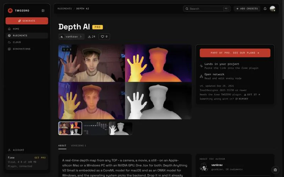Click About the Author heading
The height and width of the screenshot is (177, 284).
(212, 159)
